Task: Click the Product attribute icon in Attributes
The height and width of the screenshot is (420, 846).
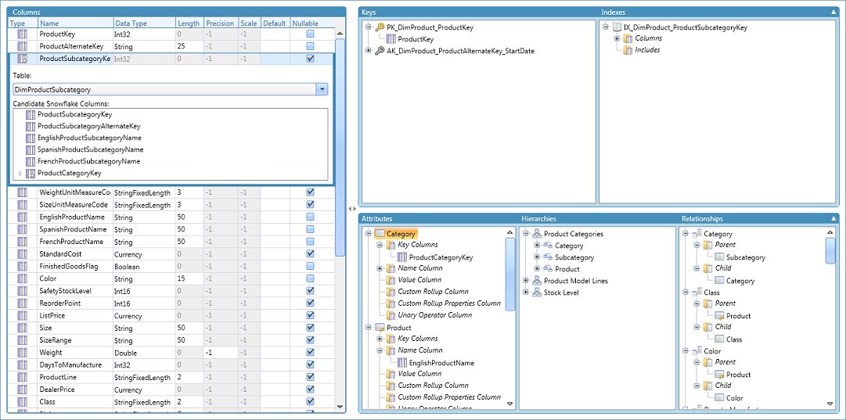Action: [x=380, y=328]
